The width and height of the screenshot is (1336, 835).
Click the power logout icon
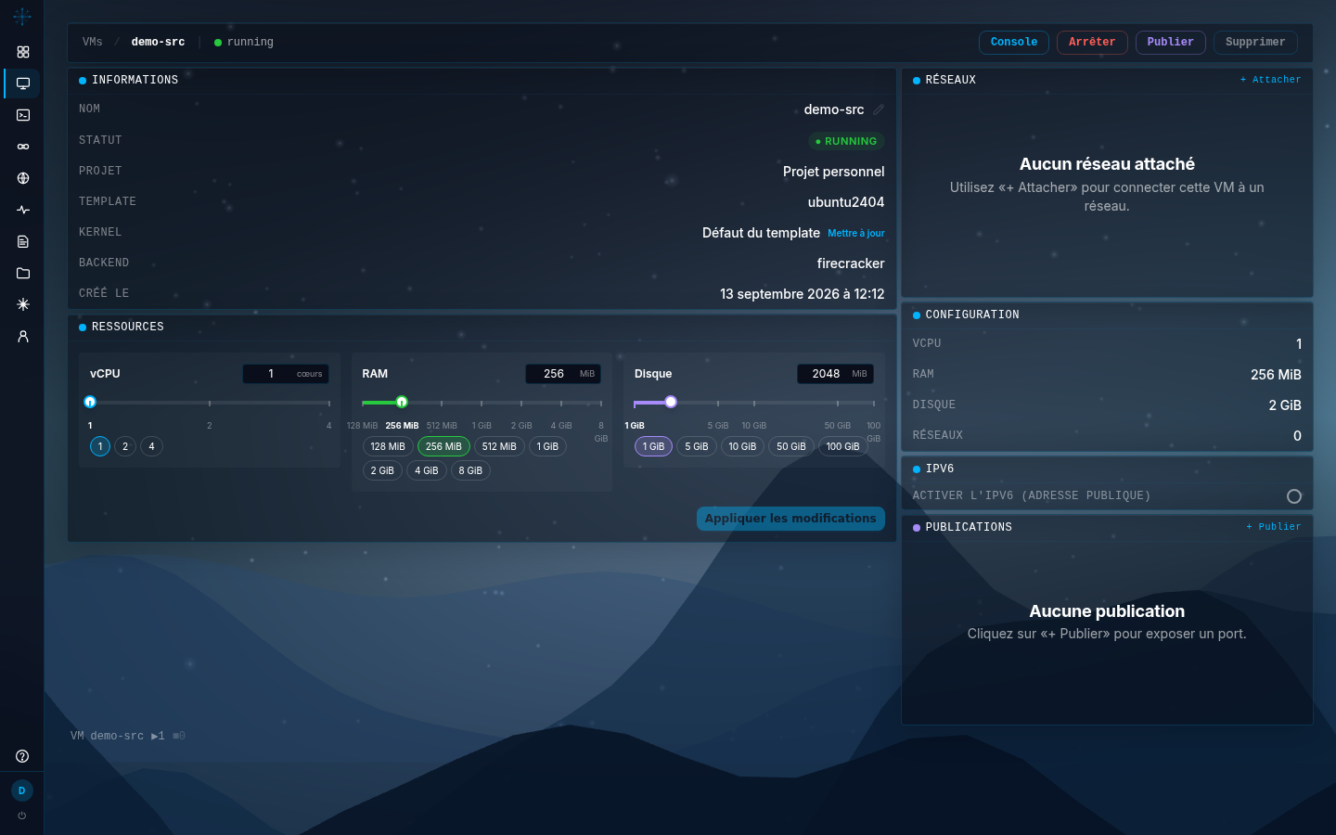22,816
